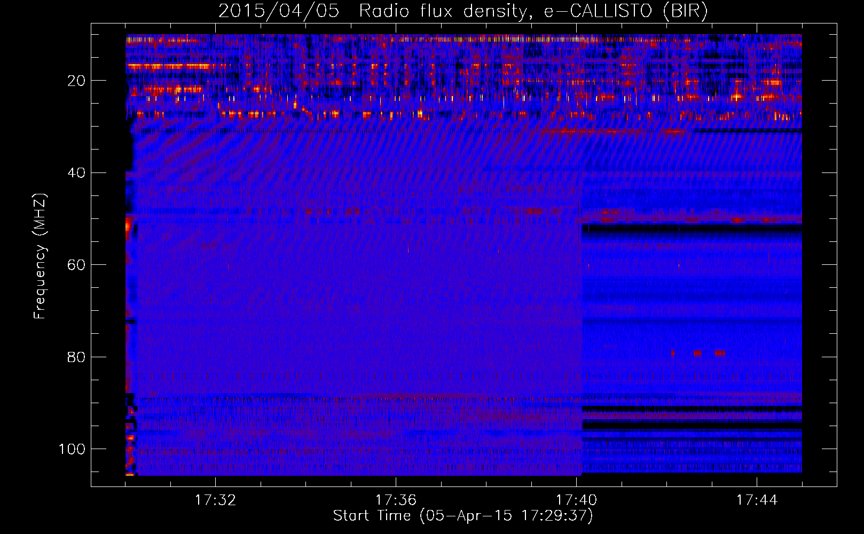
Task: Click the 17:36 time tick label
Action: [396, 500]
